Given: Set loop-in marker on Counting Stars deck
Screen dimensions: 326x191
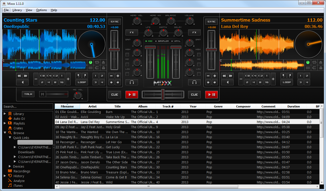Looking at the screenshot, I should click(x=78, y=76).
